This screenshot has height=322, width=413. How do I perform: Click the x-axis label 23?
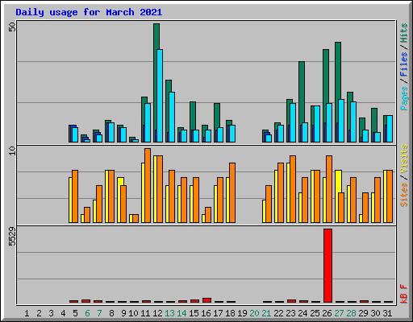[x=290, y=313]
